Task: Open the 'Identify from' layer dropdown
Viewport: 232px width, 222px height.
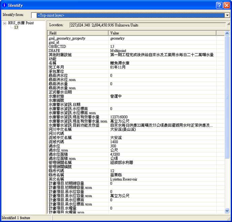Action: pyautogui.click(x=227, y=15)
